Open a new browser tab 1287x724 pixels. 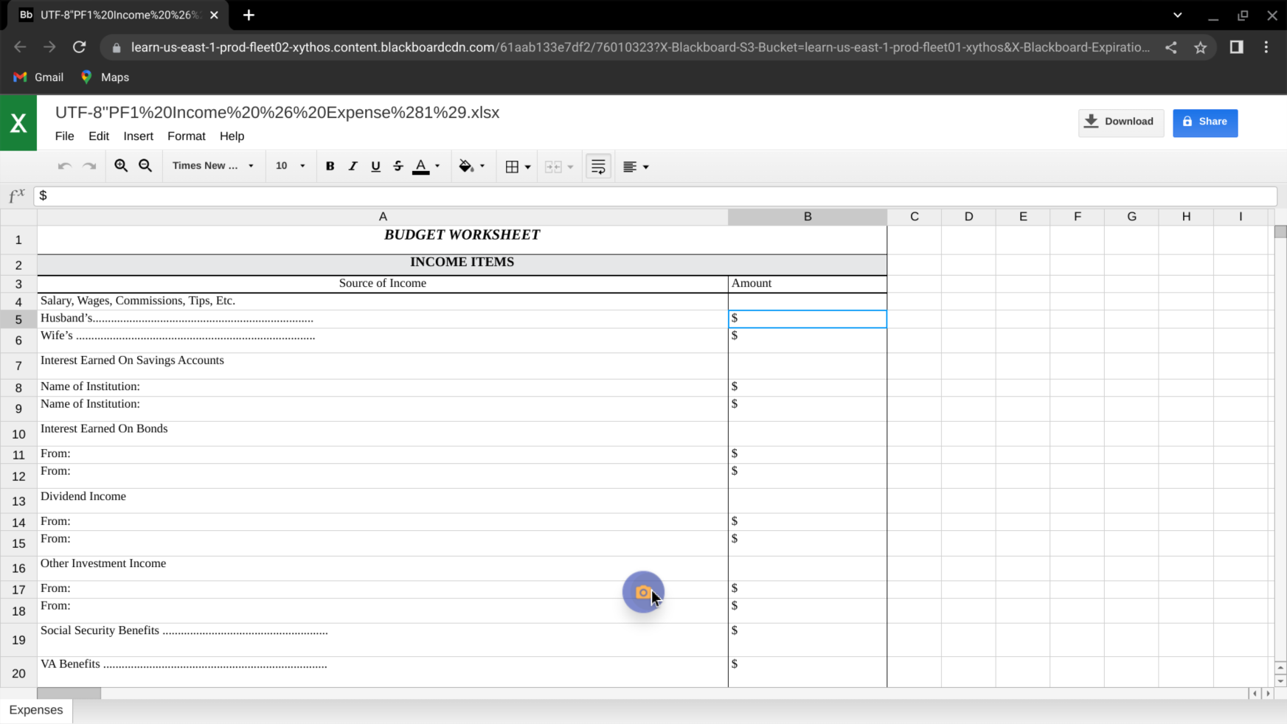click(x=249, y=15)
